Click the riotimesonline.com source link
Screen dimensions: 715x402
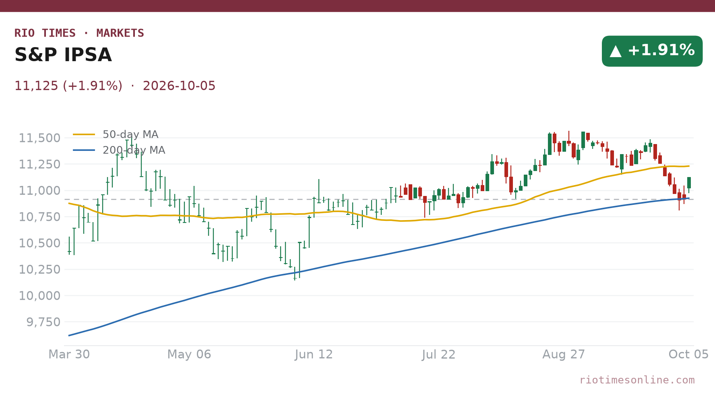pos(637,380)
